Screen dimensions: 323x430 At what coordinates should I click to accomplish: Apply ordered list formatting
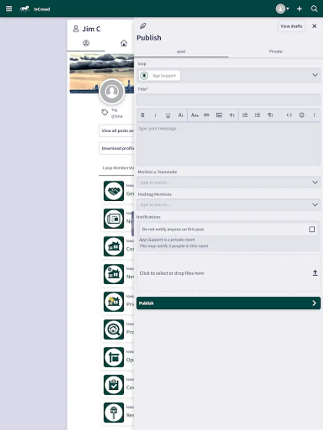click(x=245, y=115)
